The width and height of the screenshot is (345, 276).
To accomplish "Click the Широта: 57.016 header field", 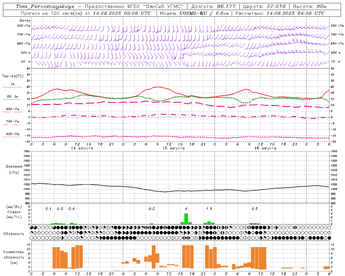I will (264, 6).
